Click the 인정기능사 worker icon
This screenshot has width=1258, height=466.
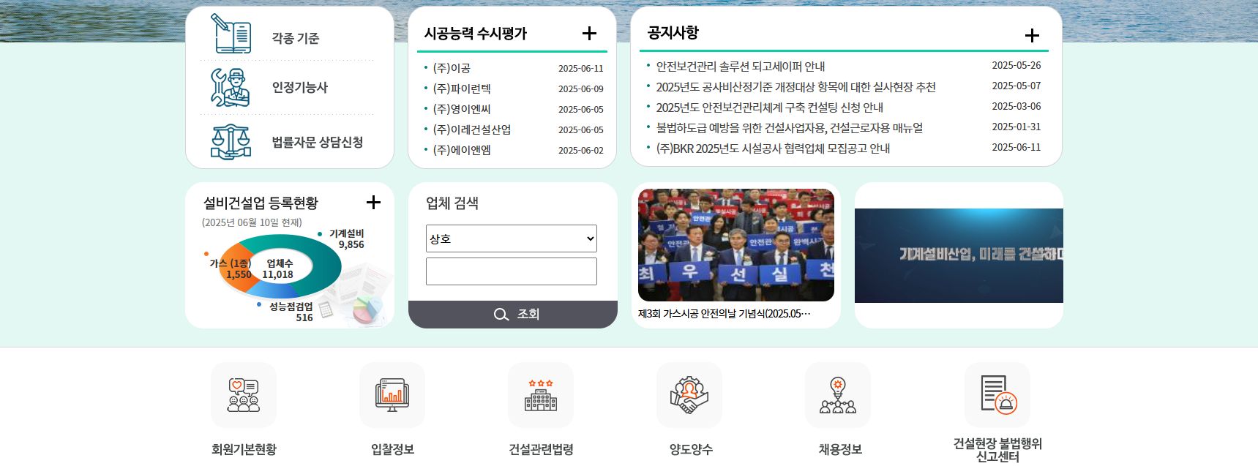pos(231,88)
